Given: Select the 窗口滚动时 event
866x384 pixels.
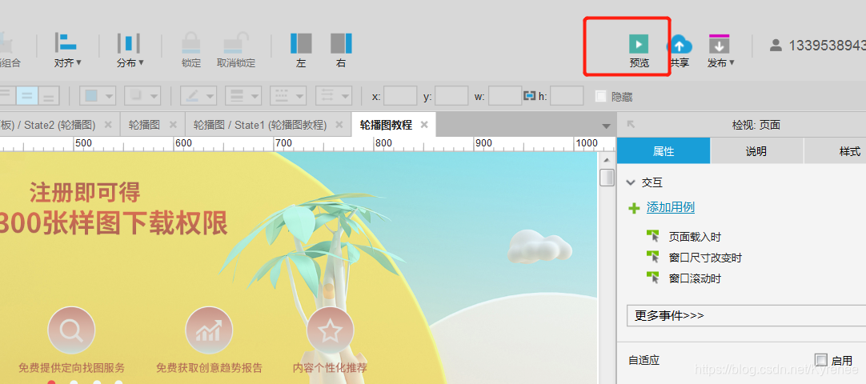Looking at the screenshot, I should coord(695,278).
